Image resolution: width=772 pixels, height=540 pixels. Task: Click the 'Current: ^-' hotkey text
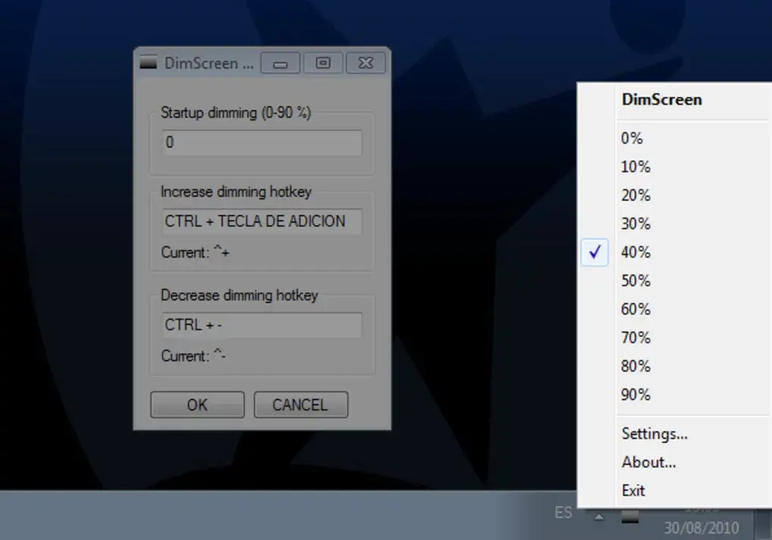coord(193,355)
